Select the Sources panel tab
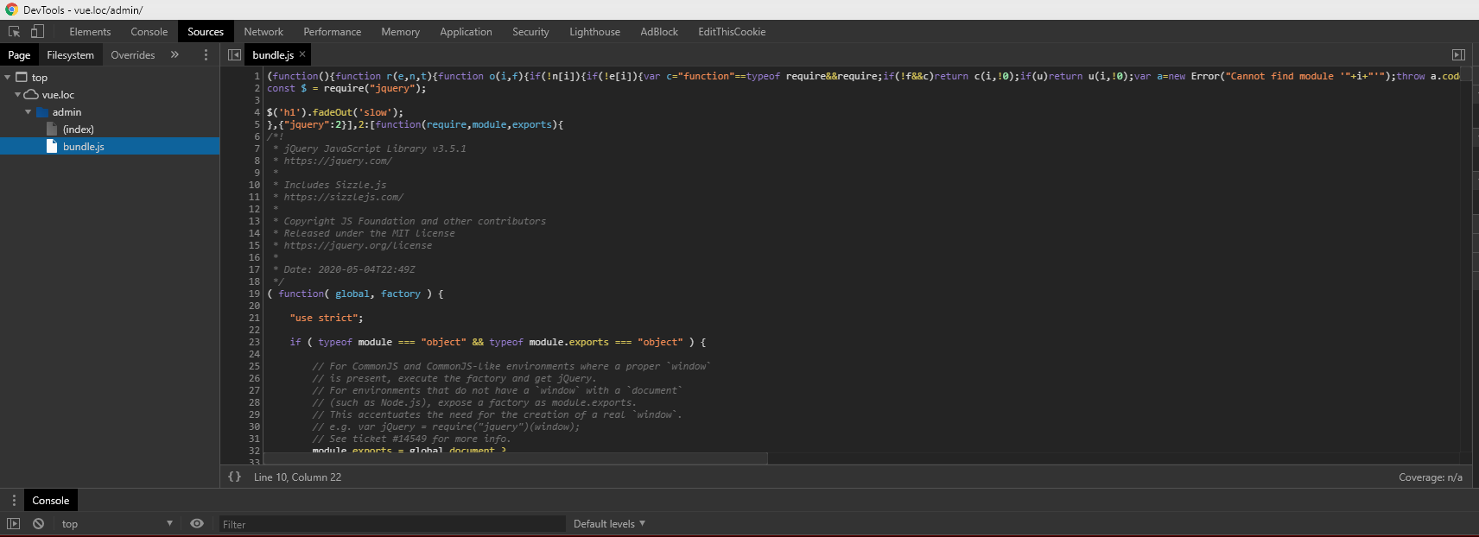 [206, 32]
